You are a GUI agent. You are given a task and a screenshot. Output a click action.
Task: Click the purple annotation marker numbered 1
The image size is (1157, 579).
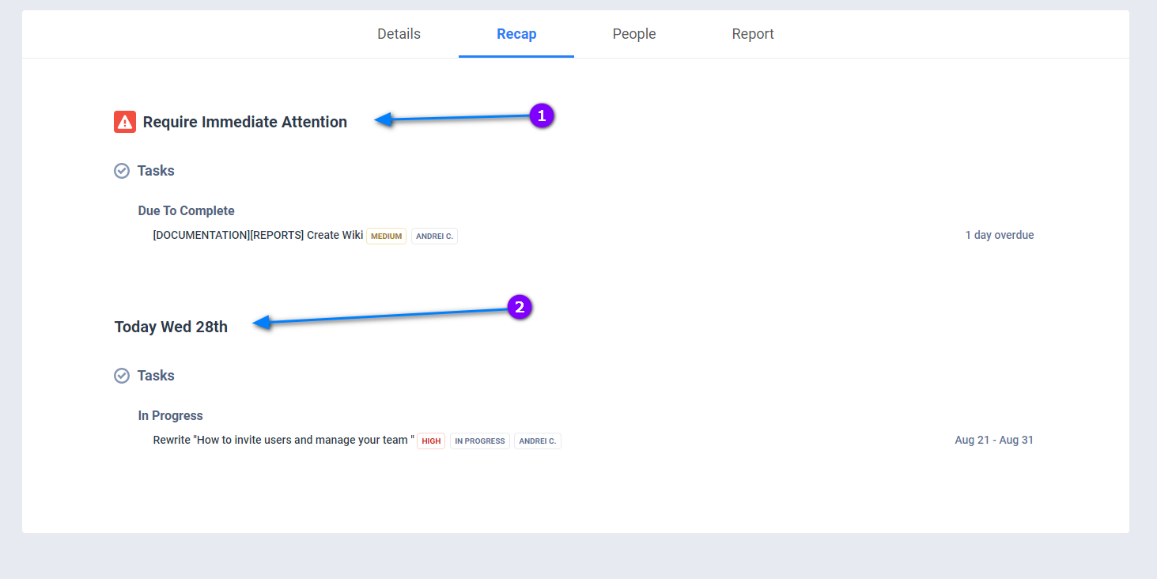(x=541, y=115)
